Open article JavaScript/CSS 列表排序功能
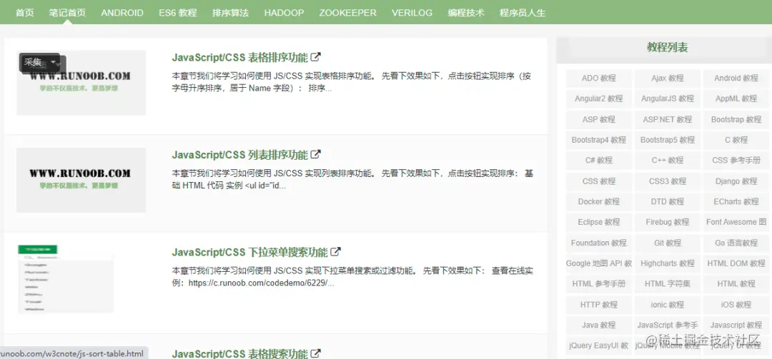772x359 pixels. pos(239,155)
